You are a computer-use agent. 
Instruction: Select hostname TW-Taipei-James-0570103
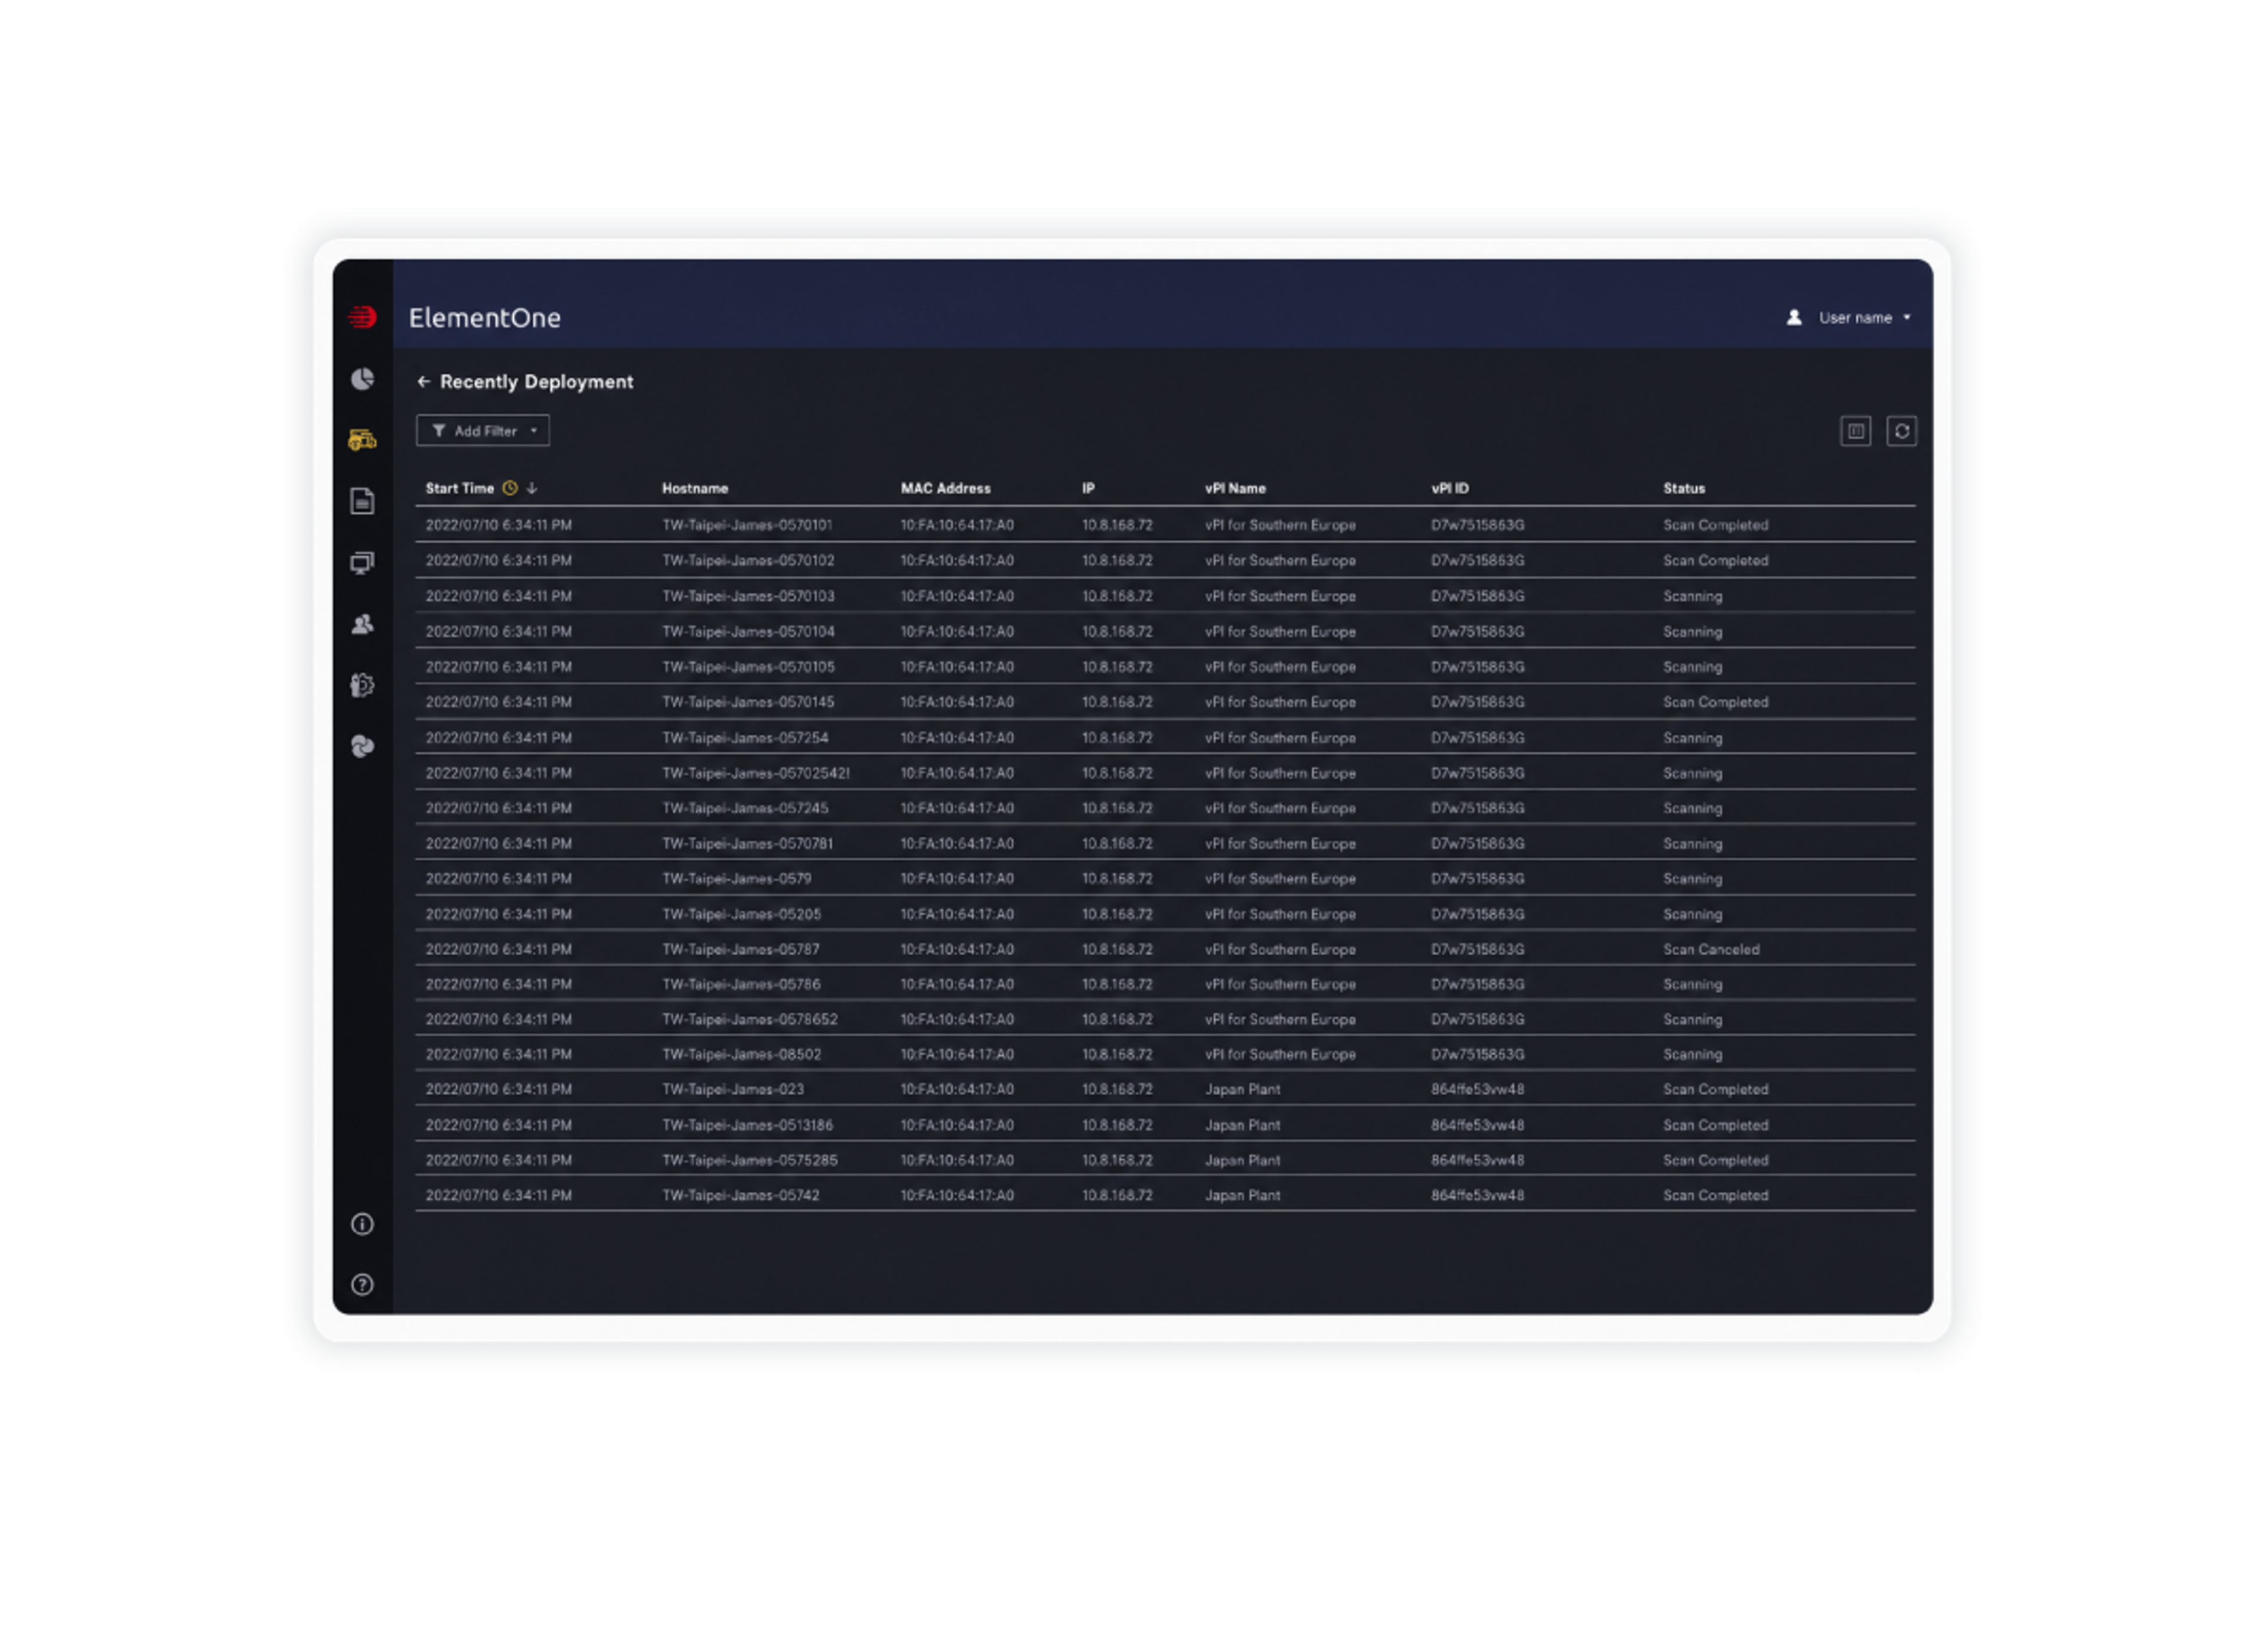click(x=748, y=596)
